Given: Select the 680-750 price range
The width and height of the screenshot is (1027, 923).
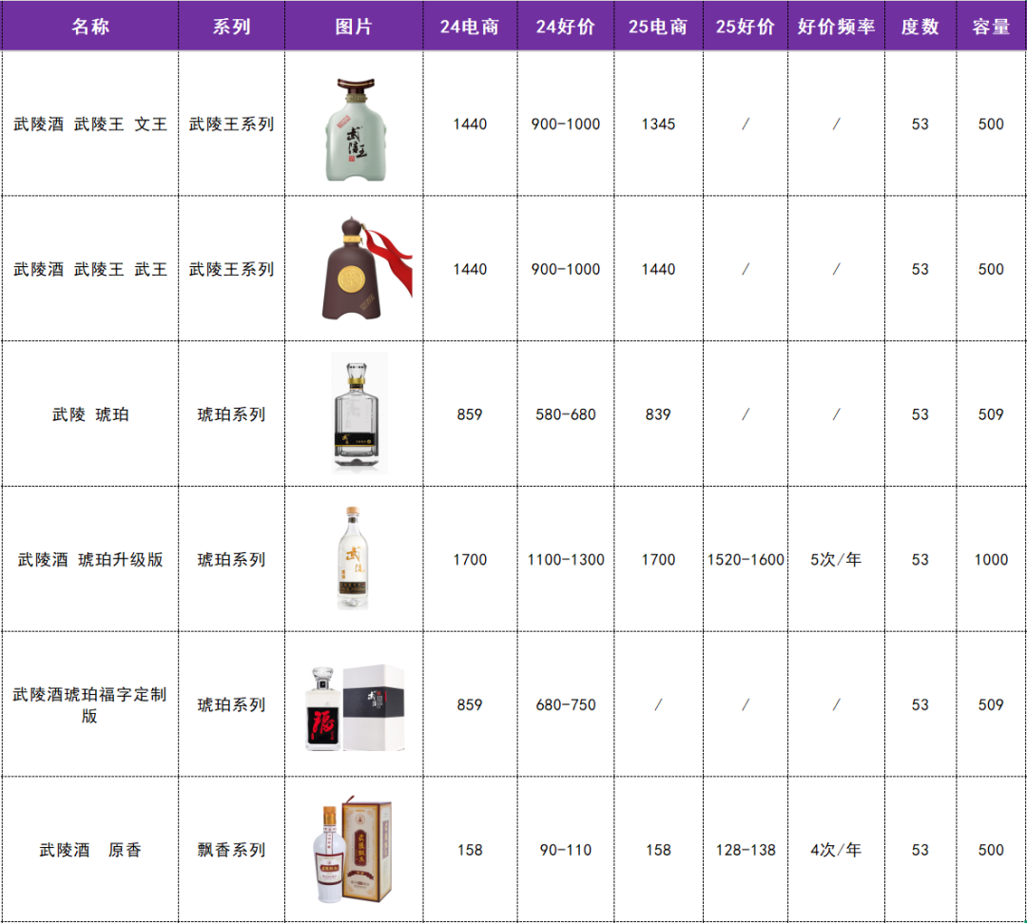Looking at the screenshot, I should coord(565,705).
